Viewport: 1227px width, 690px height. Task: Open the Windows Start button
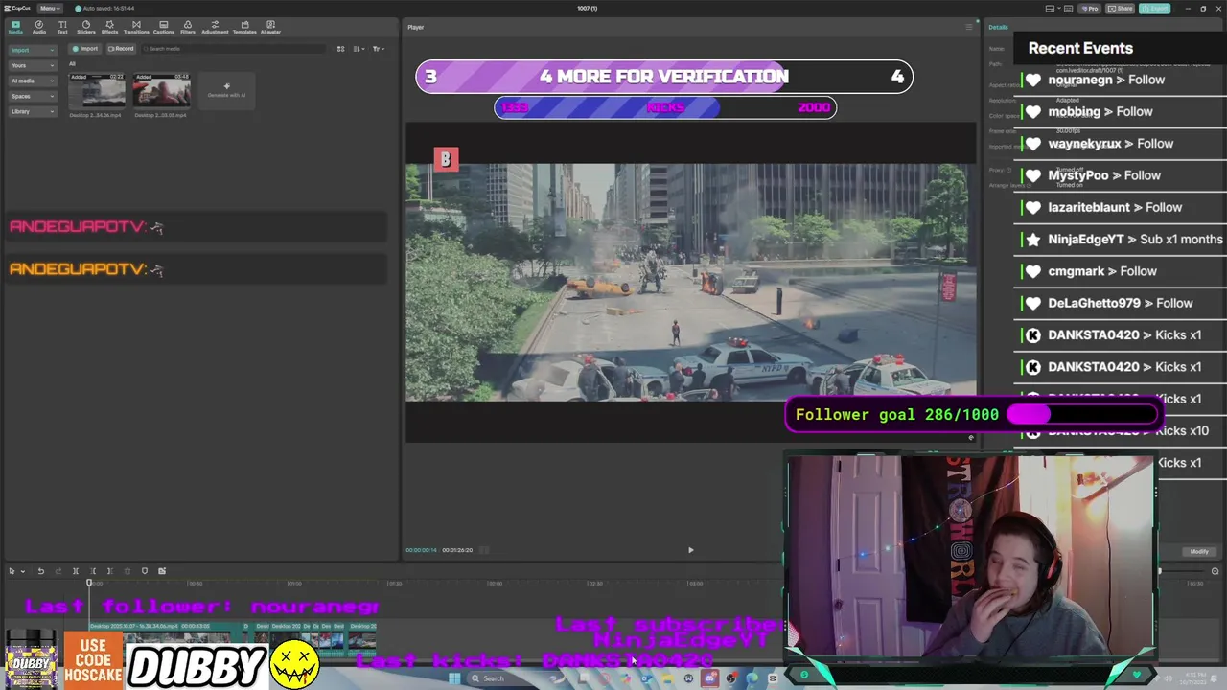453,678
